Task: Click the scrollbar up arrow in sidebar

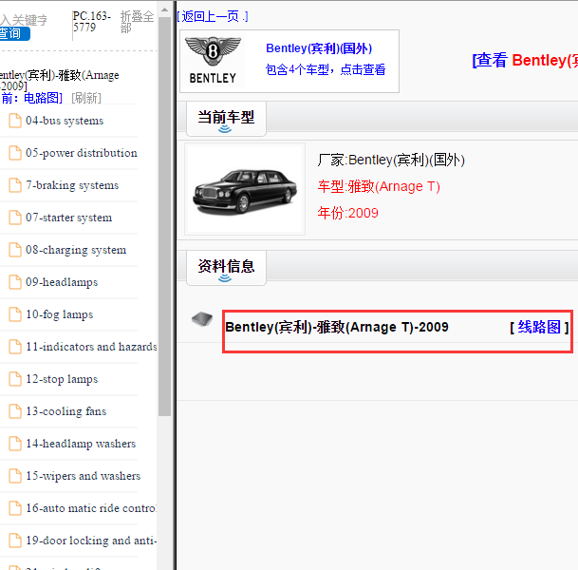Action: [164, 9]
